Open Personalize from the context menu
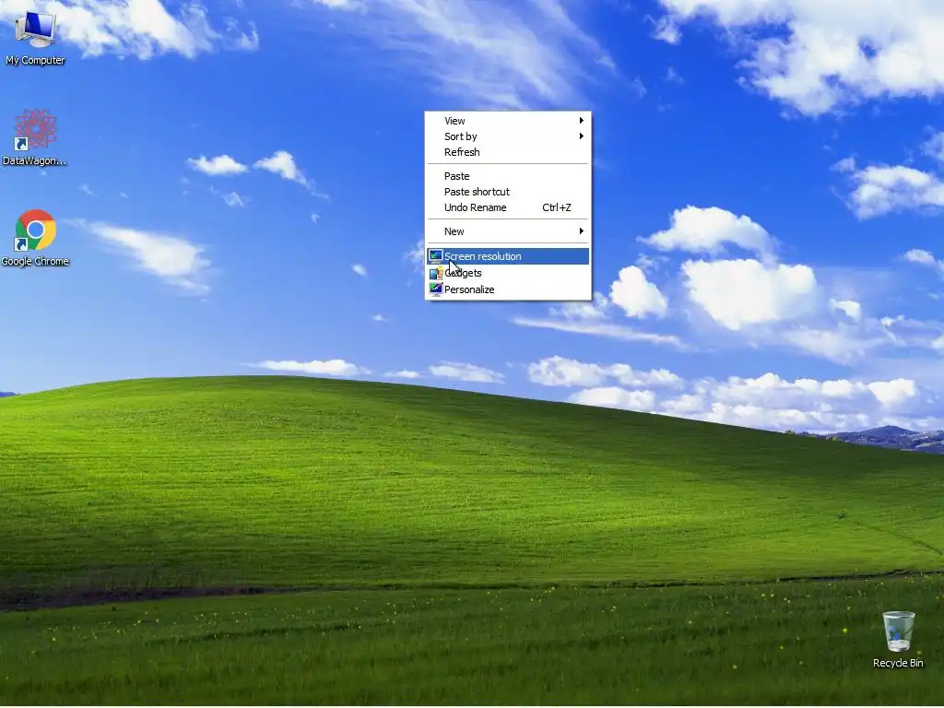This screenshot has width=944, height=708. (508, 289)
